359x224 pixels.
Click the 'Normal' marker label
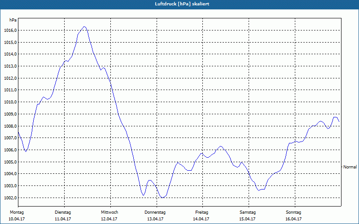[350, 167]
